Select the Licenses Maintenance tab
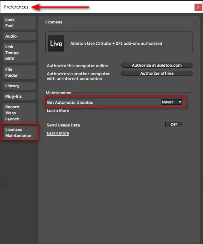The width and height of the screenshot is (203, 244). (x=19, y=133)
